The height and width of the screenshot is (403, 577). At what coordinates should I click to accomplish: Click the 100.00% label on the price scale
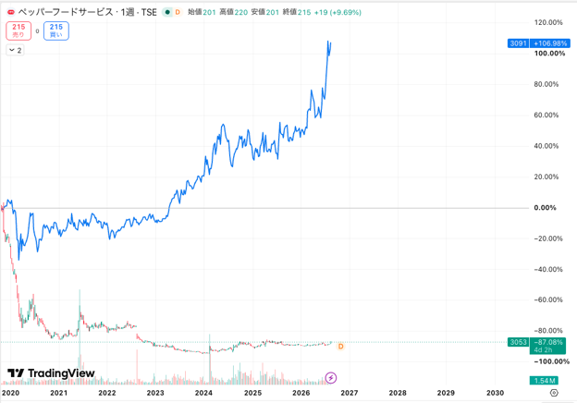[x=549, y=54]
